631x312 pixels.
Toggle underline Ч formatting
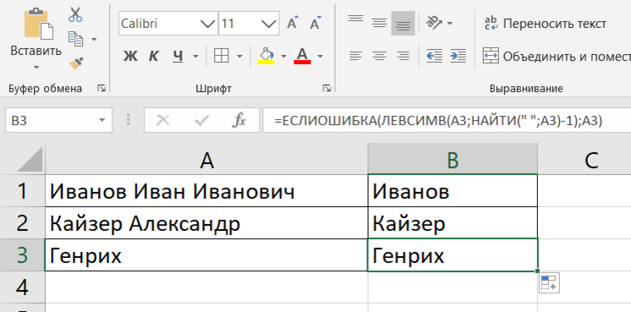pyautogui.click(x=178, y=56)
